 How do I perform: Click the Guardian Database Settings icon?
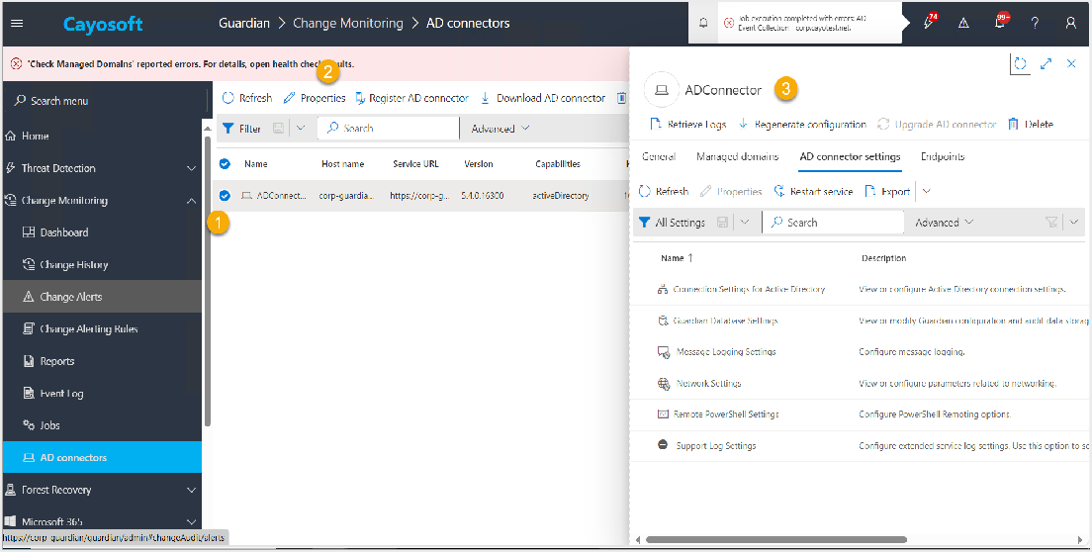click(x=663, y=321)
